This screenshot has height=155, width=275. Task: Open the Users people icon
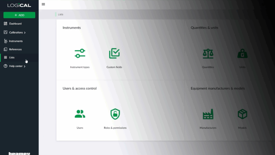click(80, 114)
